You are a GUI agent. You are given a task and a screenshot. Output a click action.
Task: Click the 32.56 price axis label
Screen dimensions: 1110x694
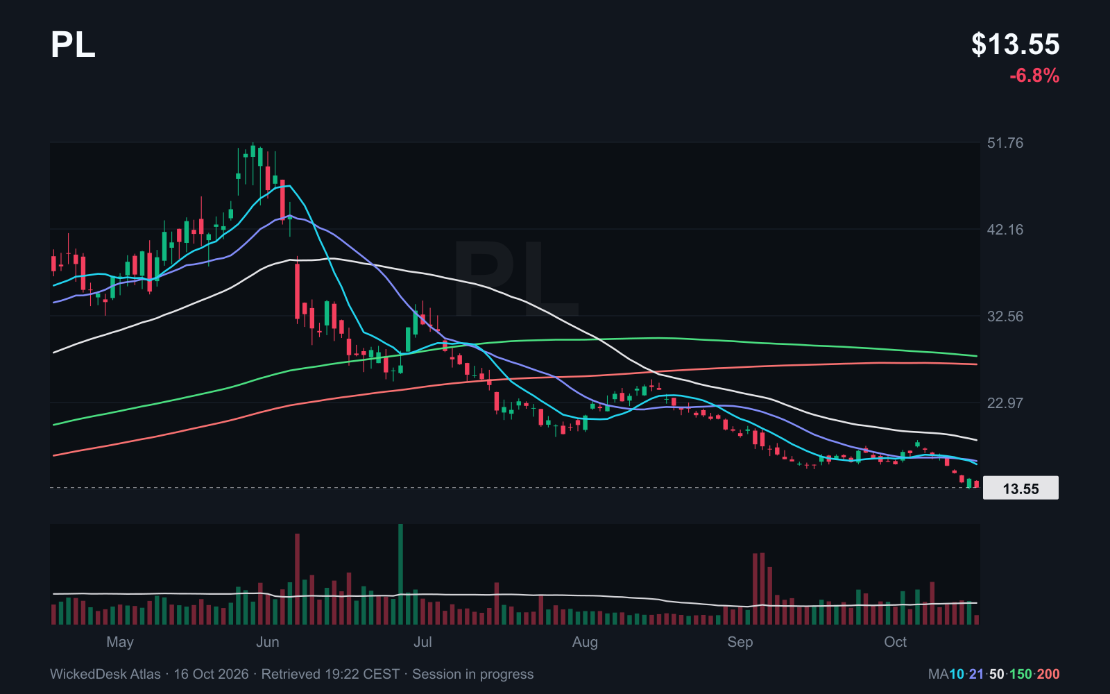coord(1005,316)
